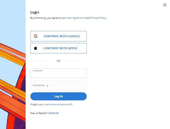Click Continue with Google button

(58, 36)
